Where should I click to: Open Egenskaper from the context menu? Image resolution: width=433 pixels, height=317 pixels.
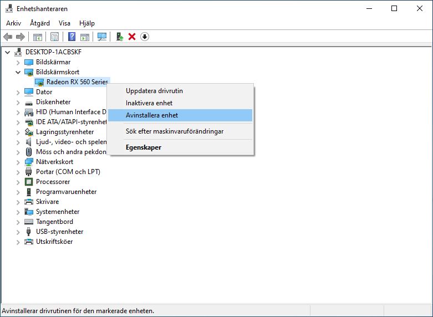[x=180, y=147]
